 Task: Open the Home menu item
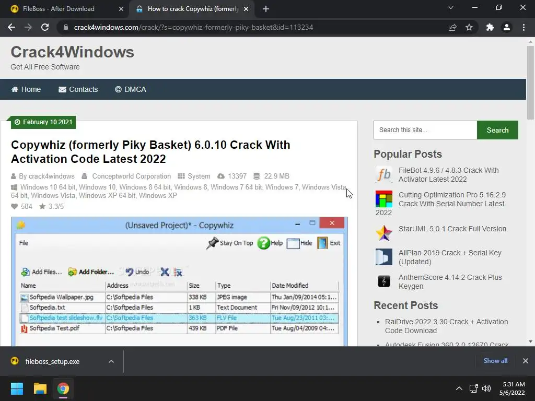(x=26, y=89)
